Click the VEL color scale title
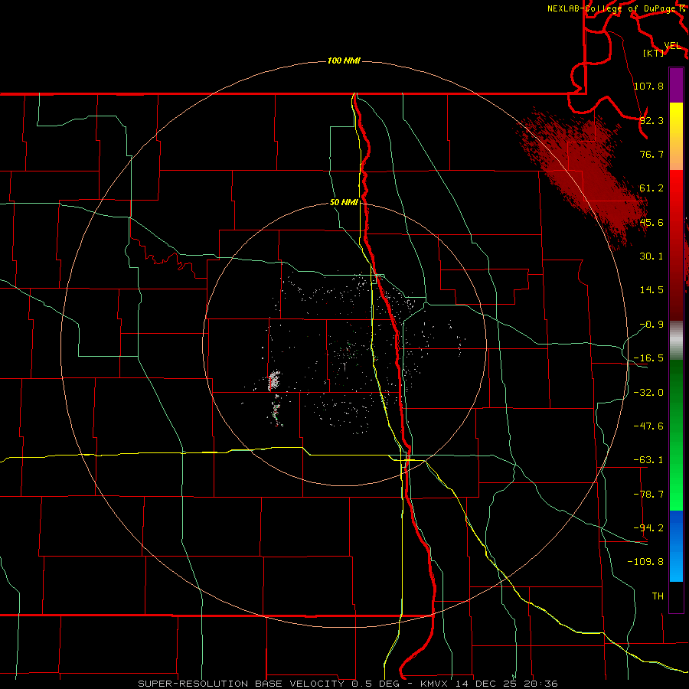Screen dimensions: 689x689 click(672, 46)
